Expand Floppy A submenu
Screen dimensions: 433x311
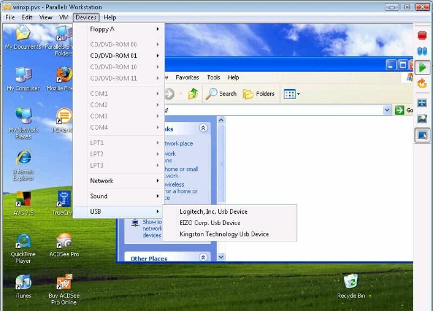[x=119, y=29]
